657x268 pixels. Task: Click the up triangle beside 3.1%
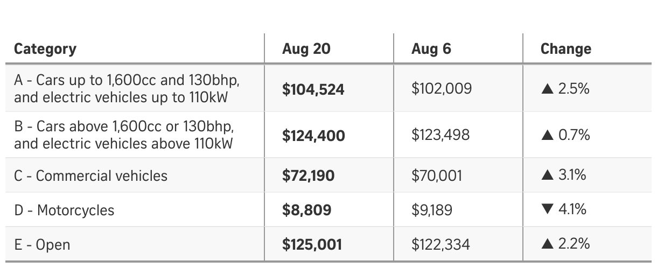click(548, 175)
